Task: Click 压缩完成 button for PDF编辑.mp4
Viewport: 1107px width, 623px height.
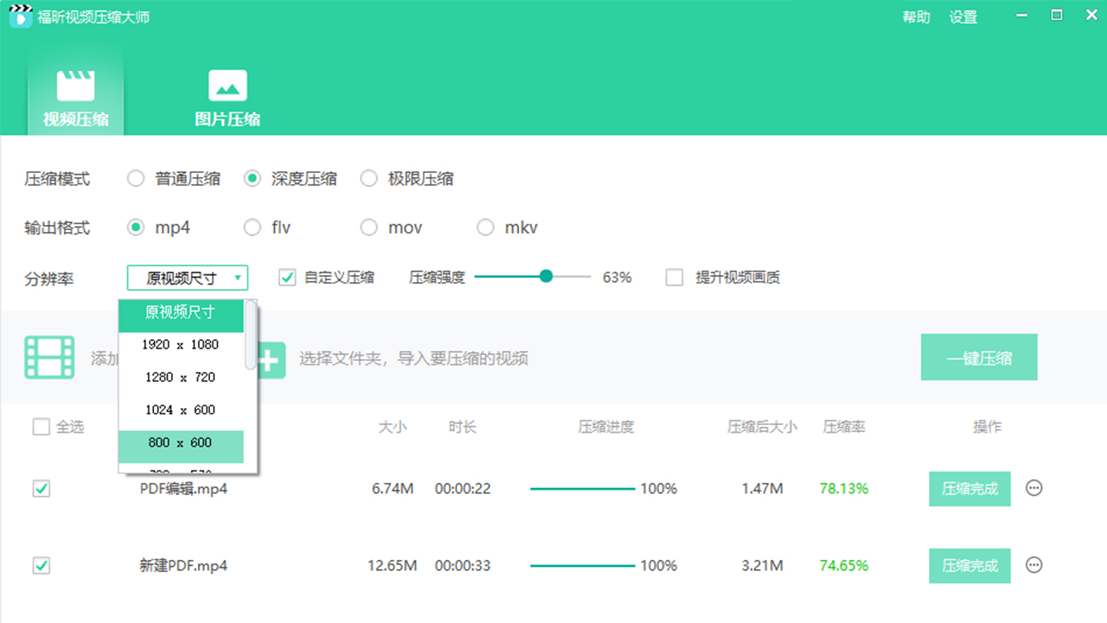Action: 970,489
